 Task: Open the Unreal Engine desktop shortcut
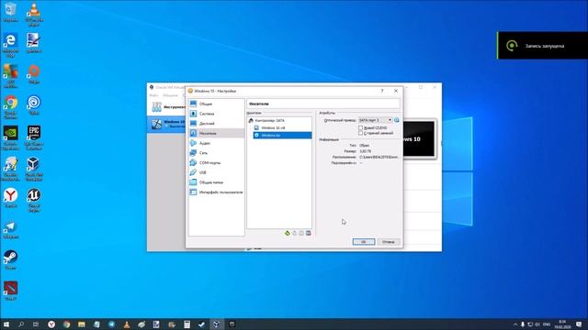(34, 200)
